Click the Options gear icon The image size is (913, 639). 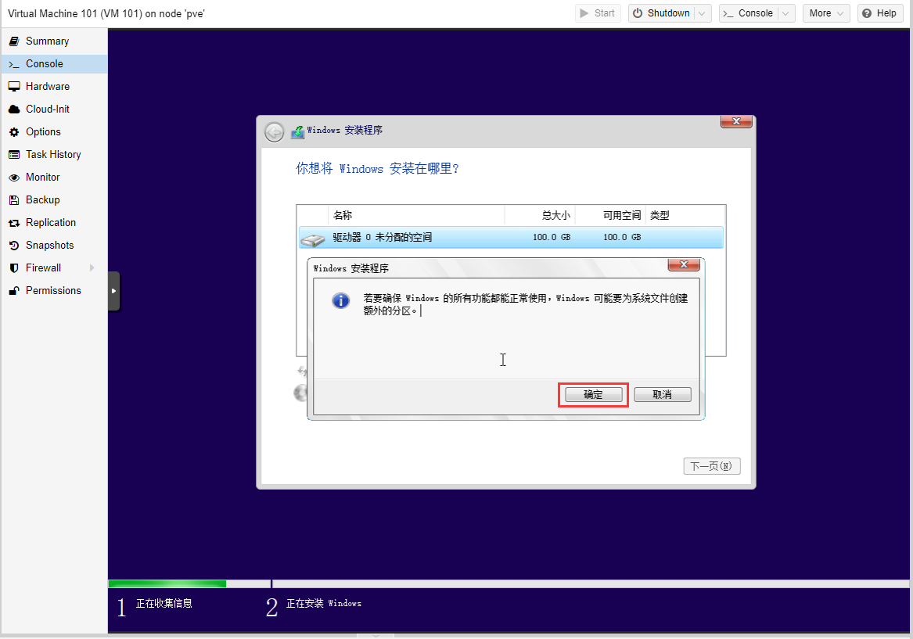(13, 132)
